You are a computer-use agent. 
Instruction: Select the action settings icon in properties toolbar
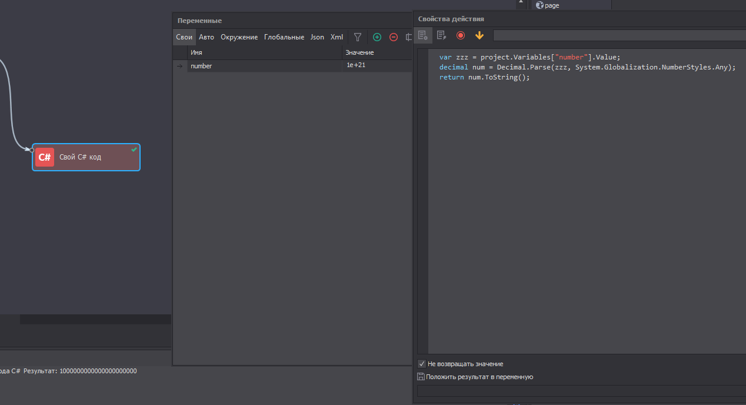click(422, 35)
